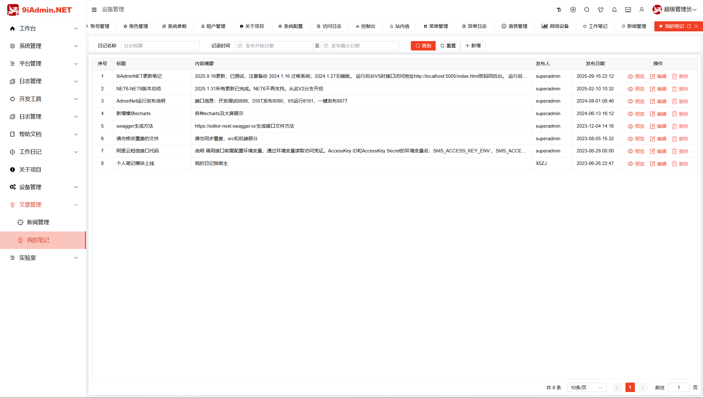
Task: Click the monitor chart icon in top bar
Action: point(628,10)
